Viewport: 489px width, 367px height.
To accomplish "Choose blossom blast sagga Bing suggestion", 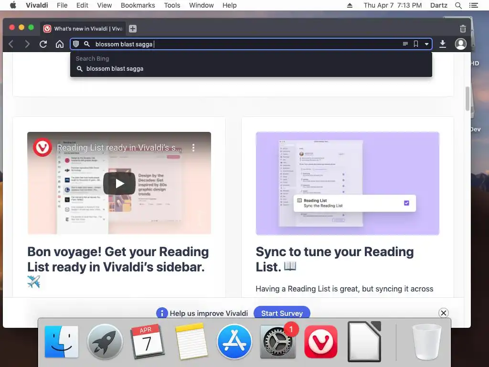I will (x=251, y=69).
